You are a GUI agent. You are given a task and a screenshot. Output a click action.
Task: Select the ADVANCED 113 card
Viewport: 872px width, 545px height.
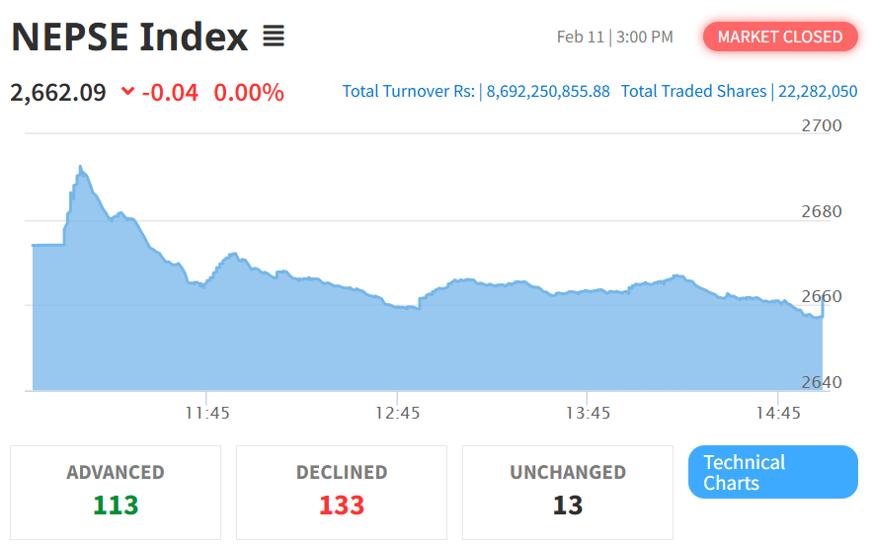tap(116, 492)
